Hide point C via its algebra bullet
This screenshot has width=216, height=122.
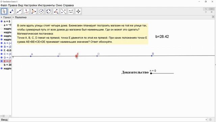(2, 54)
